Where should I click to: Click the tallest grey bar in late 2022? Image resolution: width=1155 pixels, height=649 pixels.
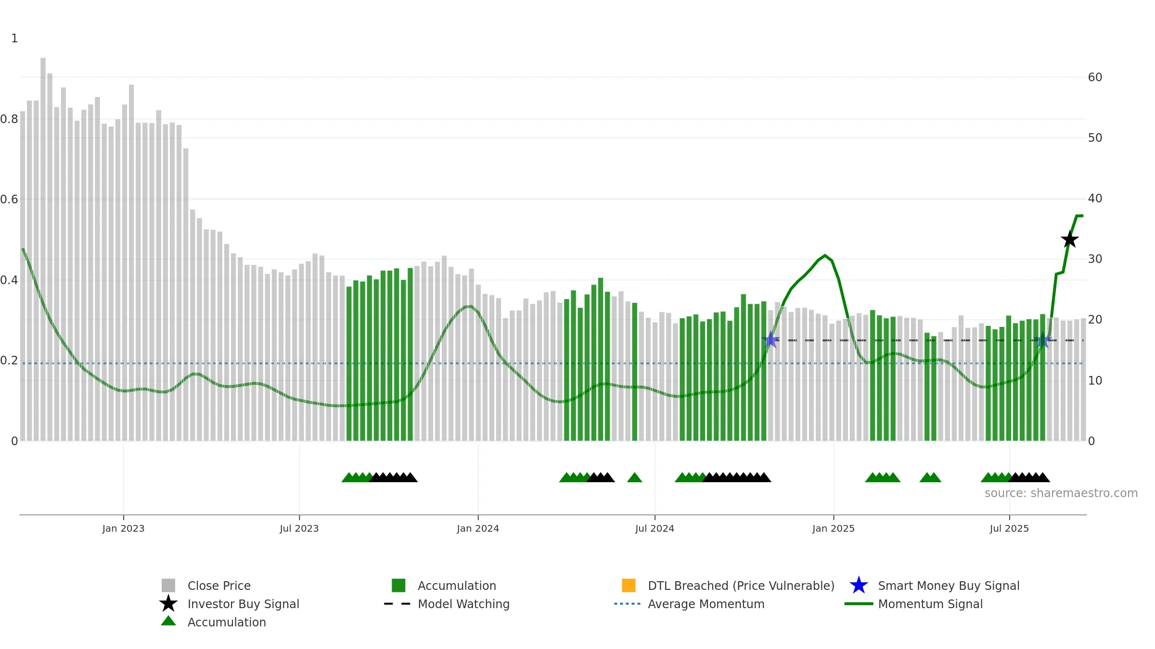[43, 249]
